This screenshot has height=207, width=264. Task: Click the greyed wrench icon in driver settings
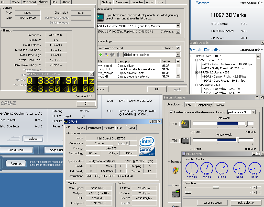point(112,55)
